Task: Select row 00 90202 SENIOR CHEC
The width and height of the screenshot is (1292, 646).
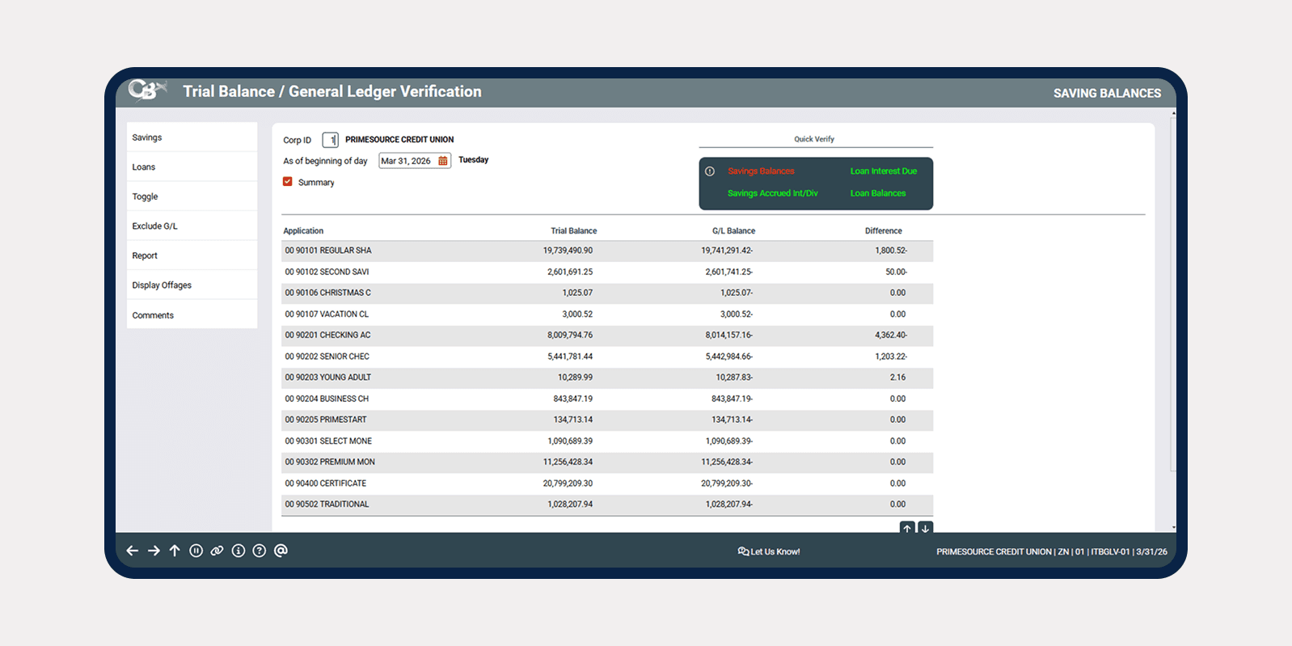Action: [x=607, y=357]
